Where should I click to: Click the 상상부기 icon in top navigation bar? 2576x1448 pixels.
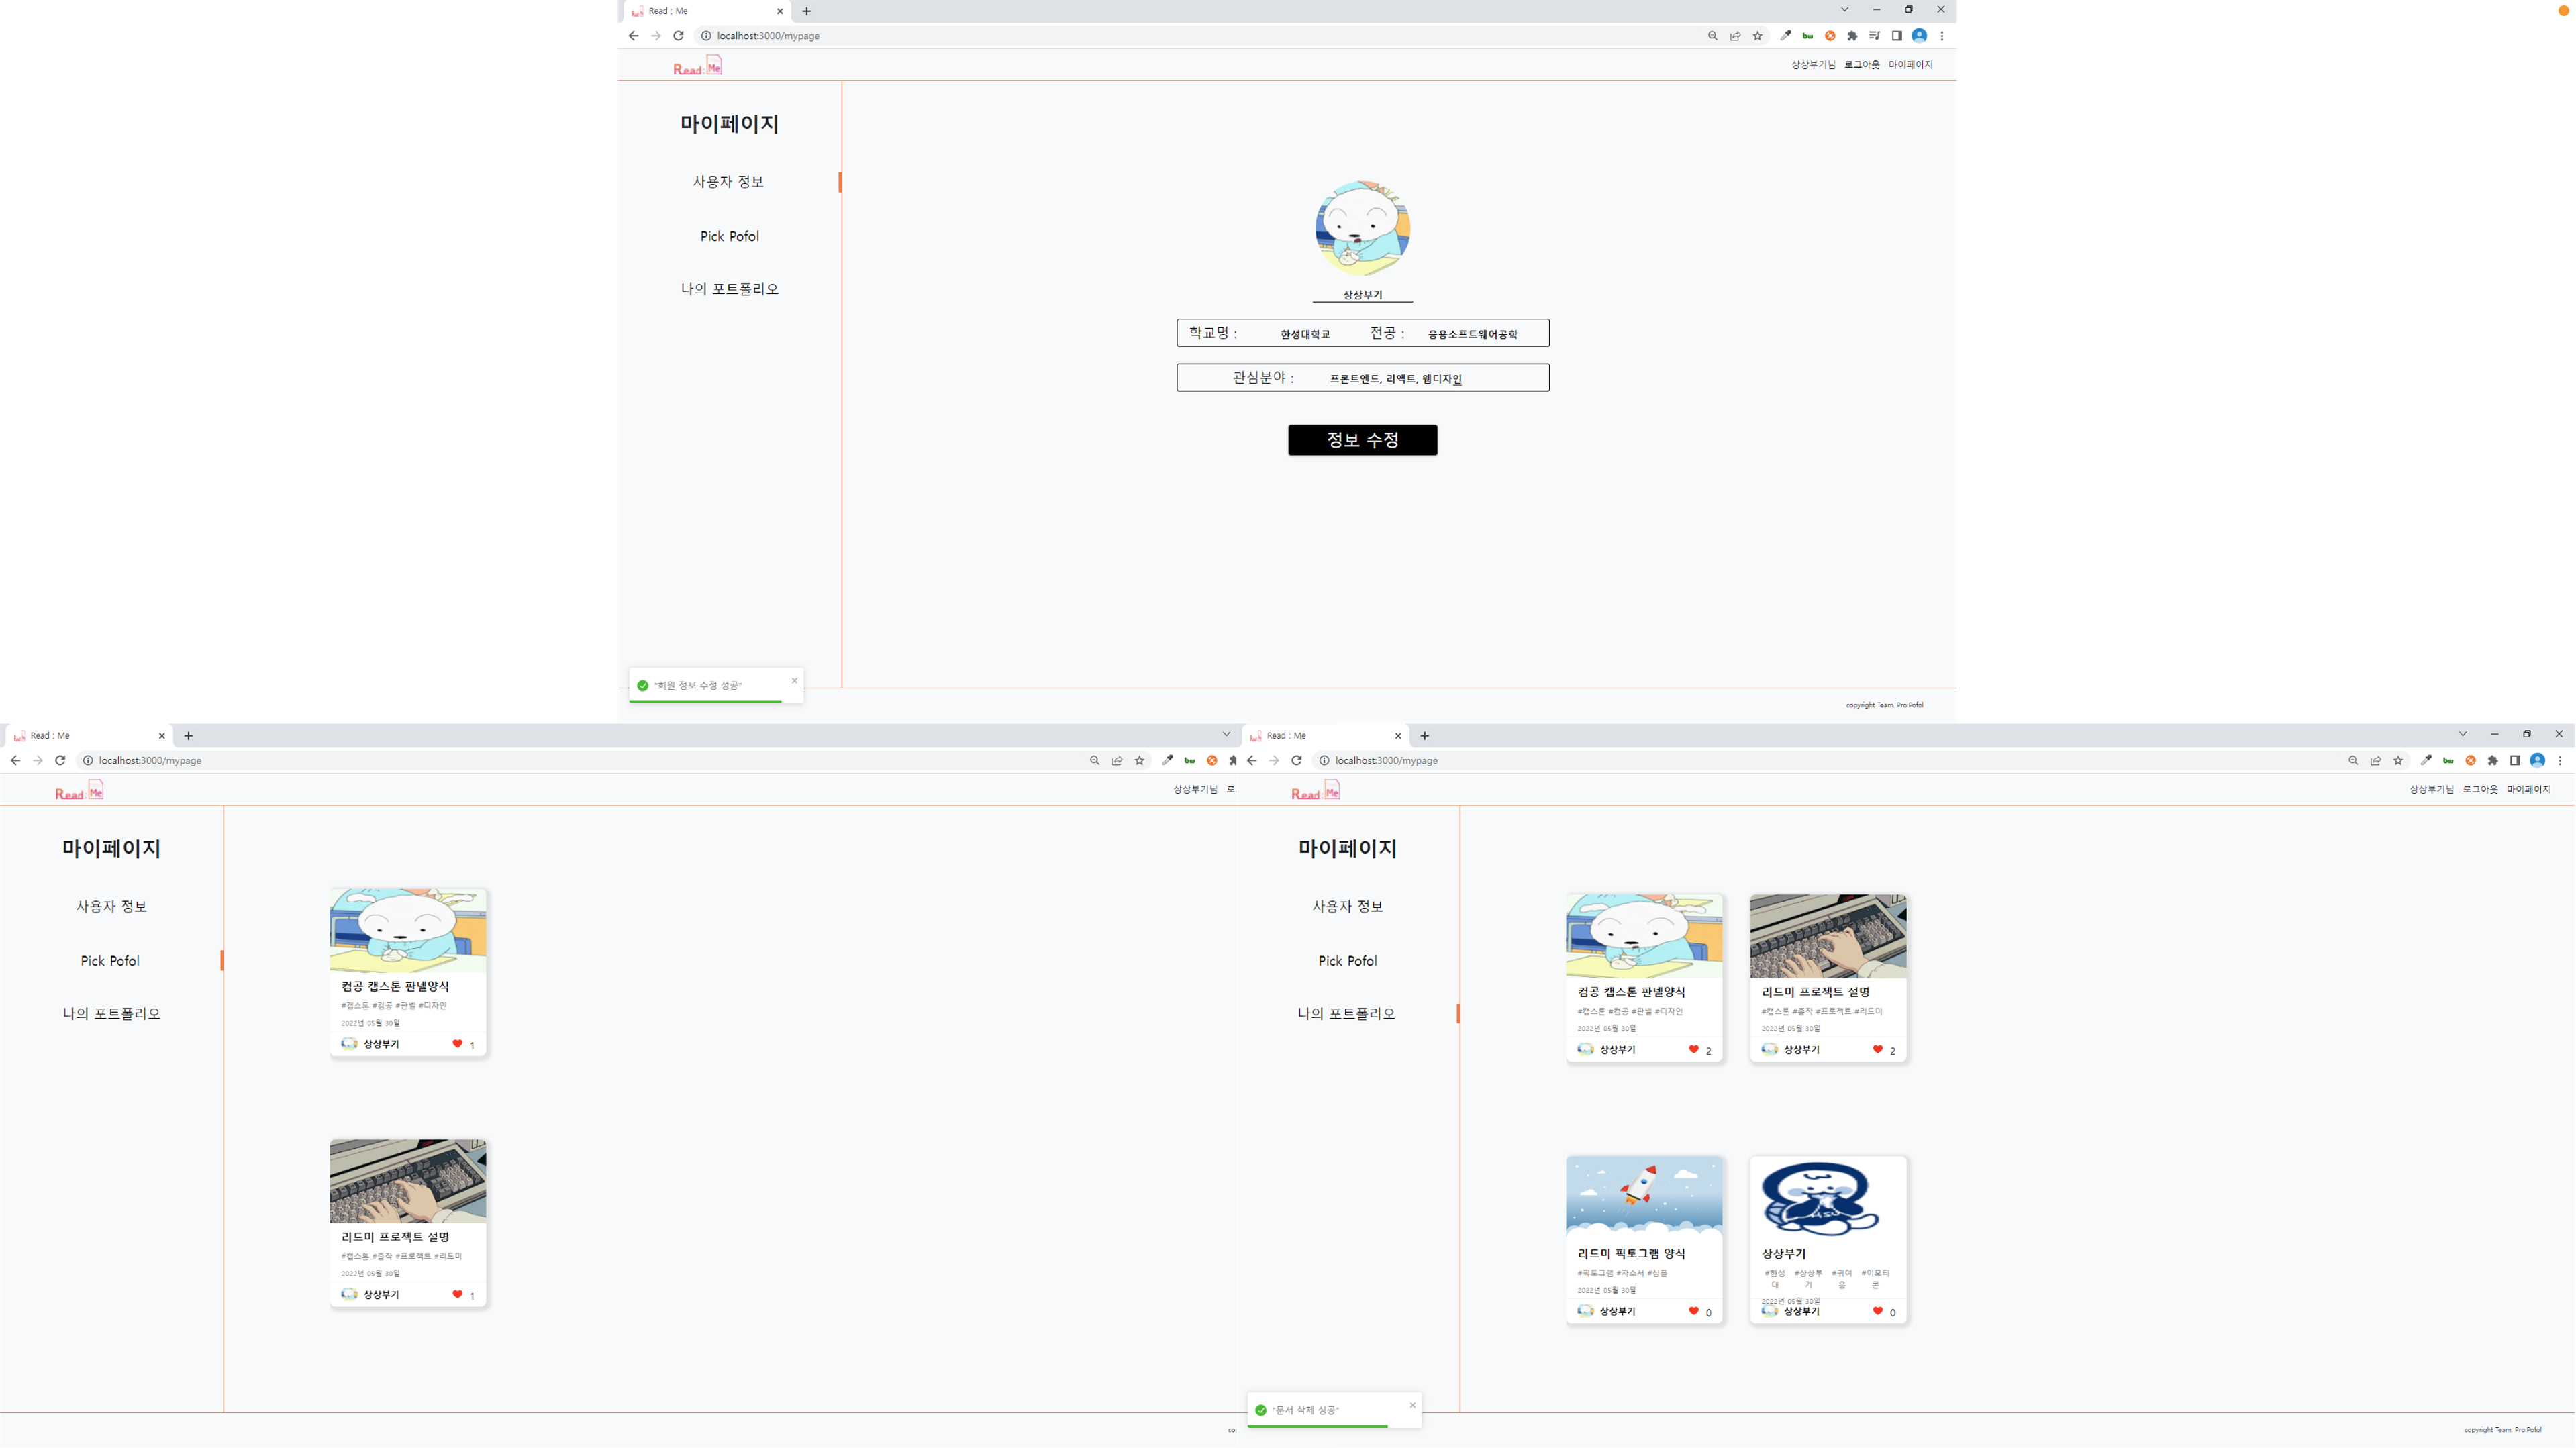point(1814,65)
